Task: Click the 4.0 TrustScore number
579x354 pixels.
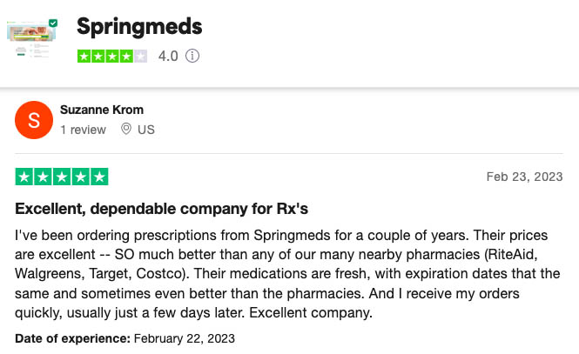Action: (168, 56)
